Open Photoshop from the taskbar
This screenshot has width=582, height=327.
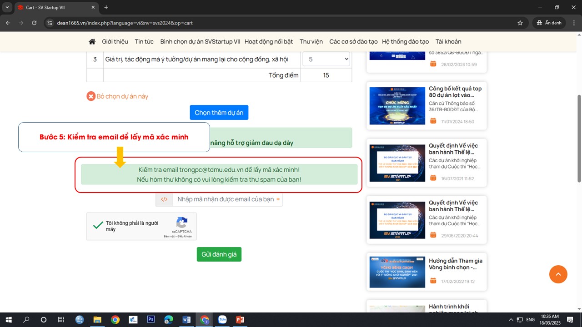[151, 320]
